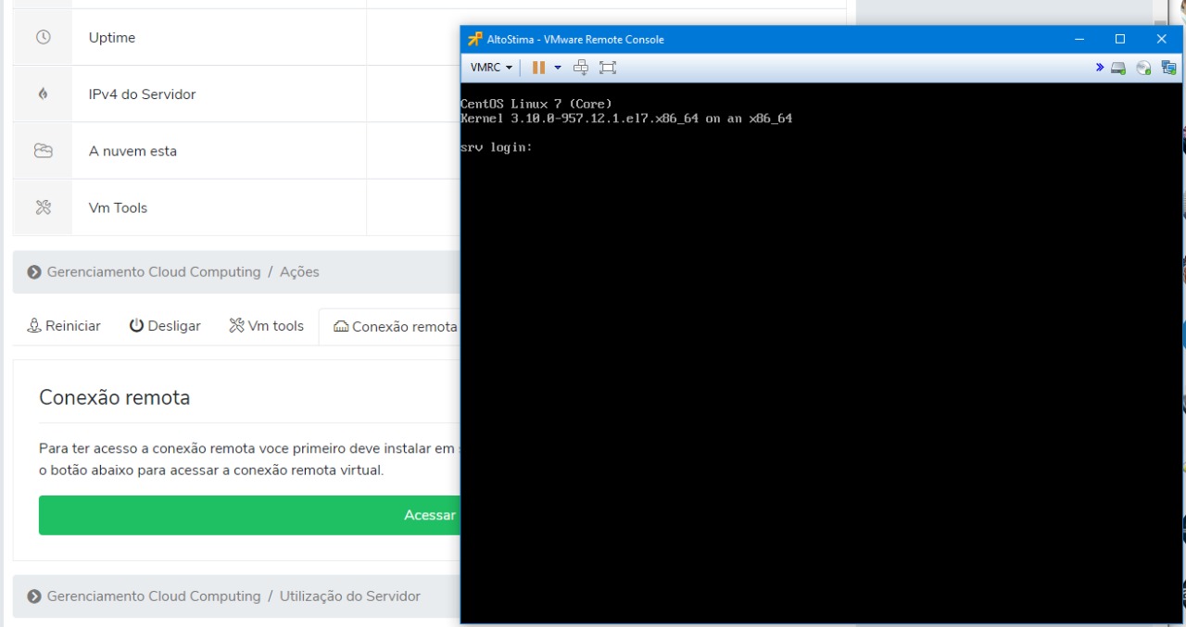
Task: Click inside the console at srv login prompt
Action: point(496,148)
